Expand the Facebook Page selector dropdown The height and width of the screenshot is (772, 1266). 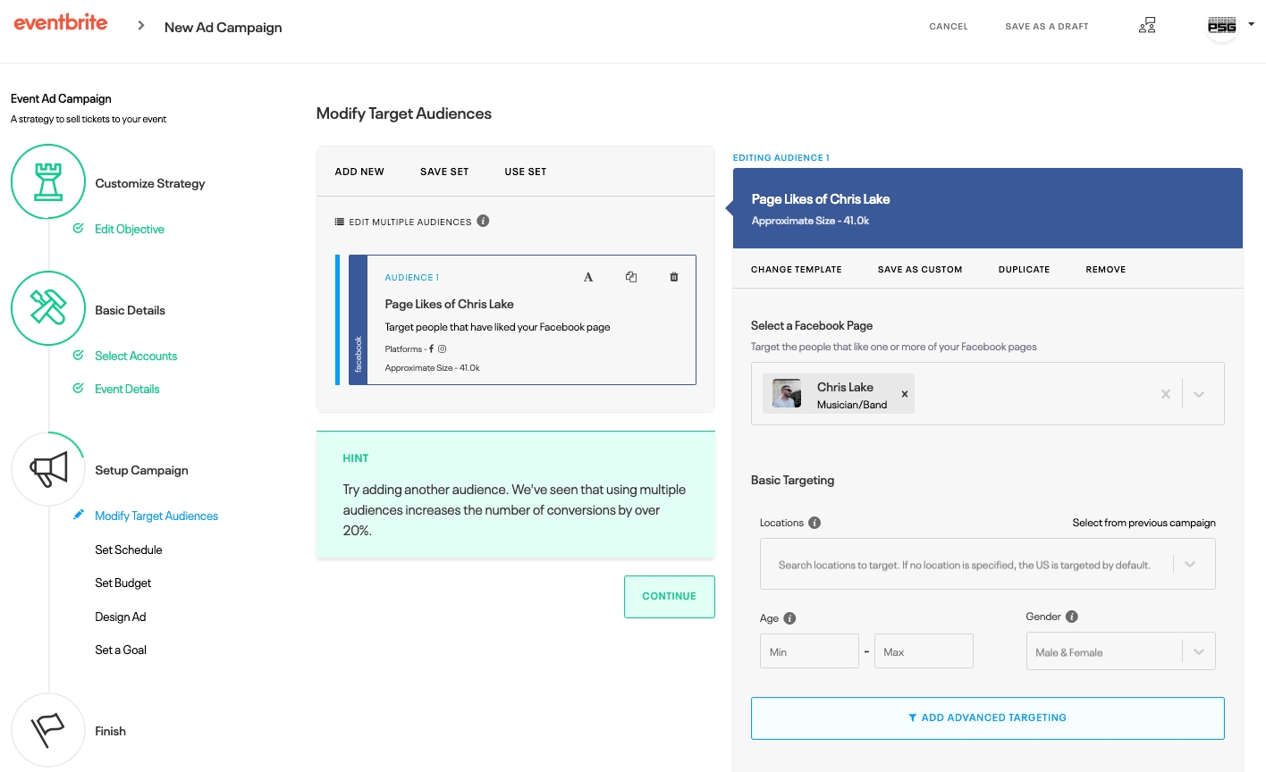coord(1199,394)
